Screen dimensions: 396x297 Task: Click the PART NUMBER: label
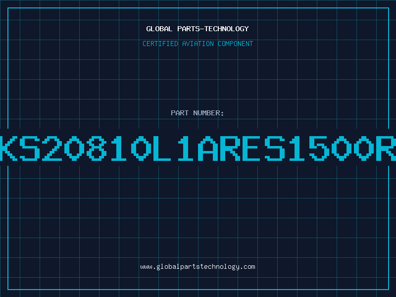[198, 113]
